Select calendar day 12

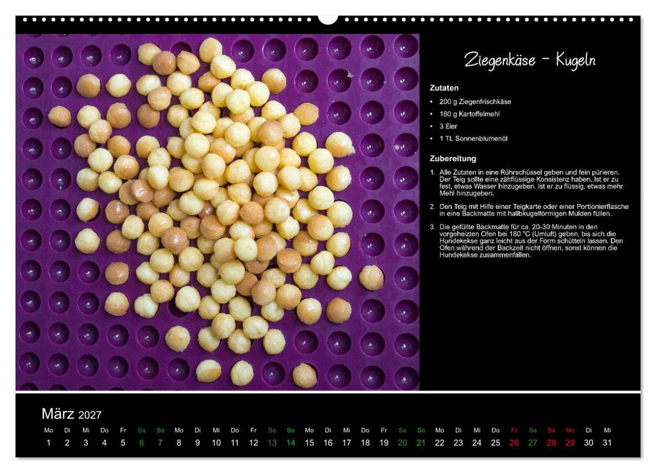(x=253, y=443)
